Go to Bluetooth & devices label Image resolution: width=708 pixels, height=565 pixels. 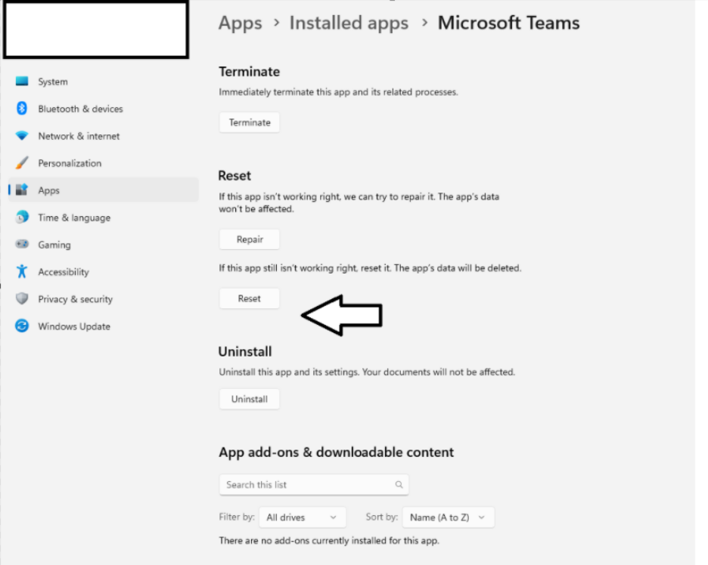(80, 109)
